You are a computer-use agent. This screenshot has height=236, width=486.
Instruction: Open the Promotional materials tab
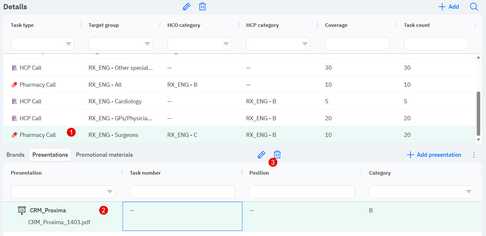104,155
